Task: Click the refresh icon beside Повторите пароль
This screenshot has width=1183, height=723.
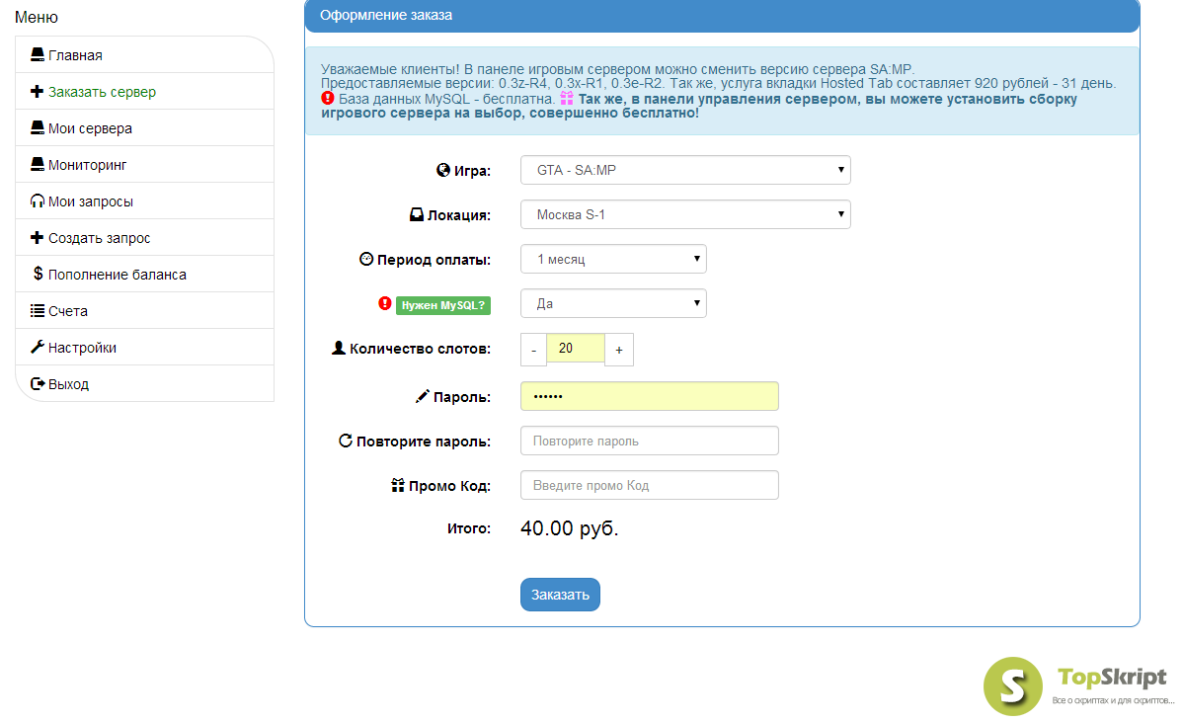Action: pyautogui.click(x=345, y=440)
